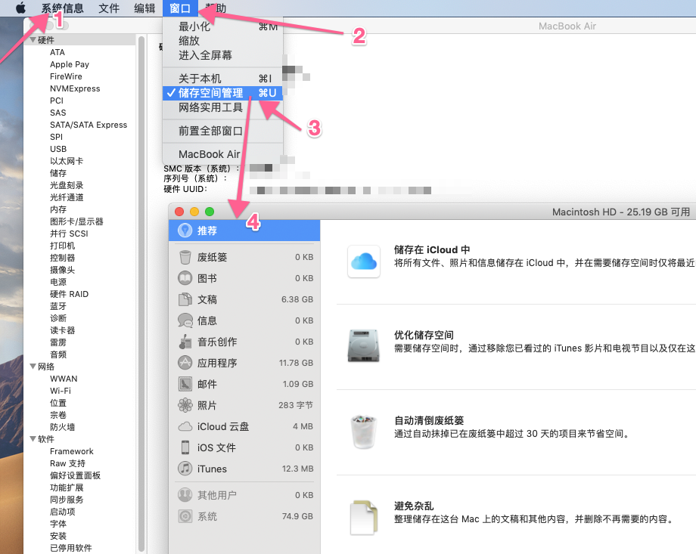Click the iCloud storage cloud icon
696x554 pixels.
364,262
